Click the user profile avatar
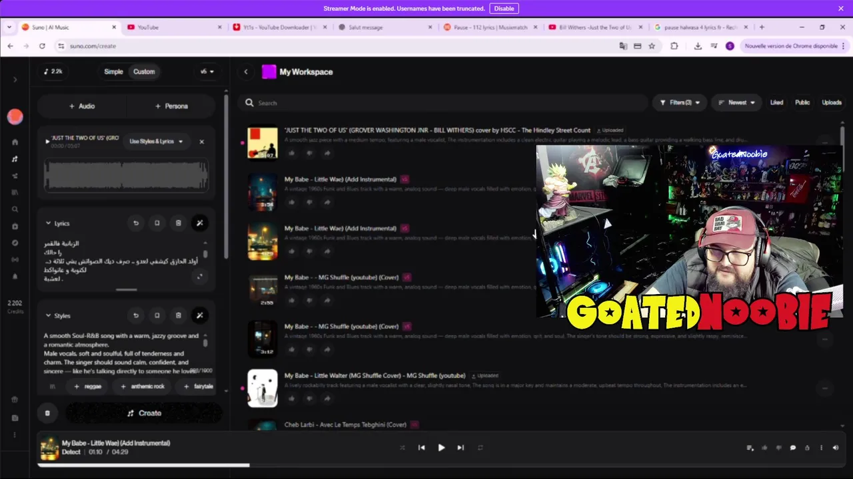The height and width of the screenshot is (479, 853). [15, 117]
